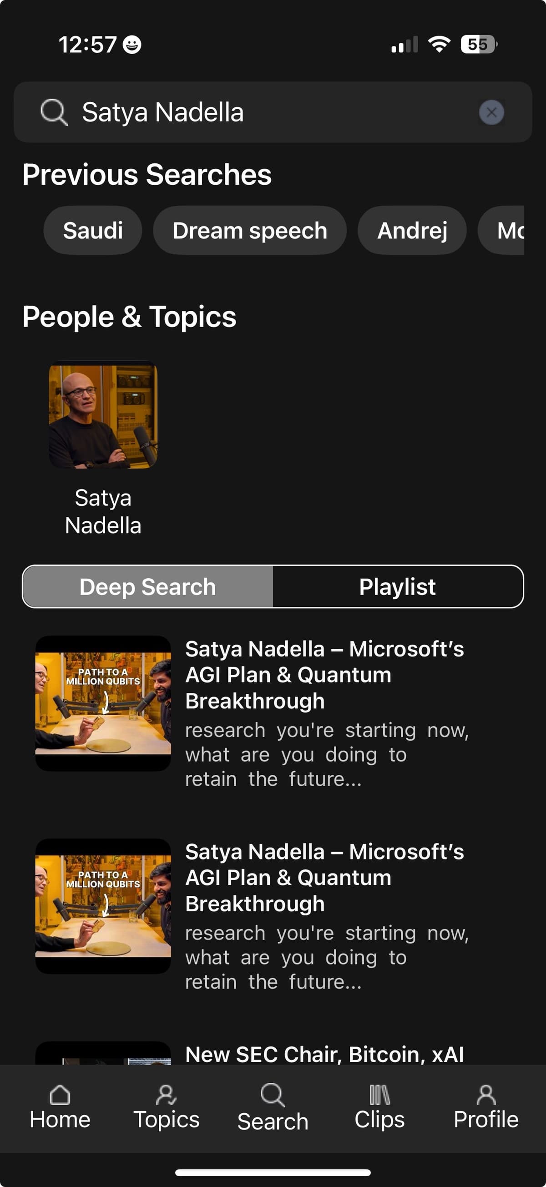This screenshot has width=546, height=1187.
Task: Open second AGI Plan & Quantum result title
Action: (x=324, y=877)
